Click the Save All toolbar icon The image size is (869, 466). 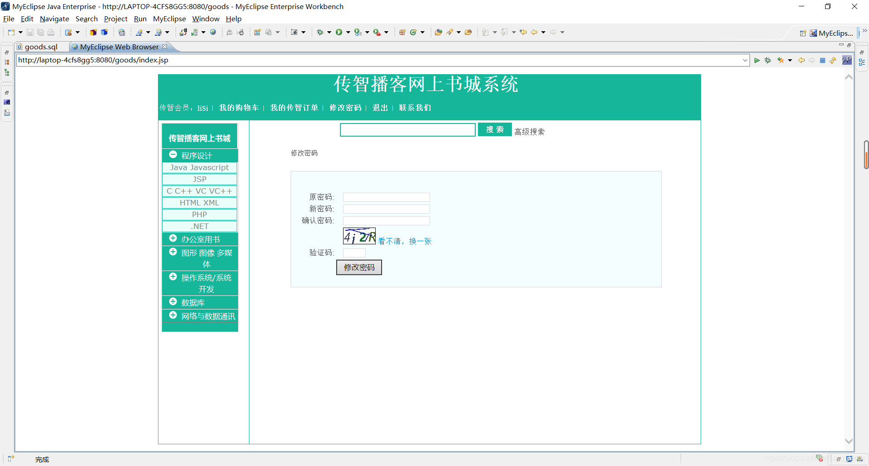click(41, 32)
